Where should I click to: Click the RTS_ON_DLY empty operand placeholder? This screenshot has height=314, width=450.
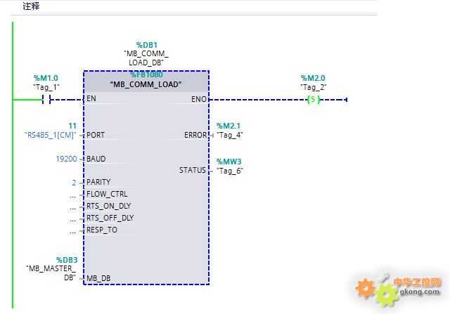[x=73, y=208]
